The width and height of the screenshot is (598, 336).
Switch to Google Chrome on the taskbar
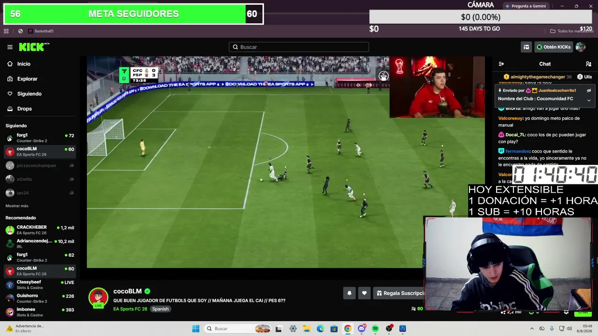(x=348, y=329)
